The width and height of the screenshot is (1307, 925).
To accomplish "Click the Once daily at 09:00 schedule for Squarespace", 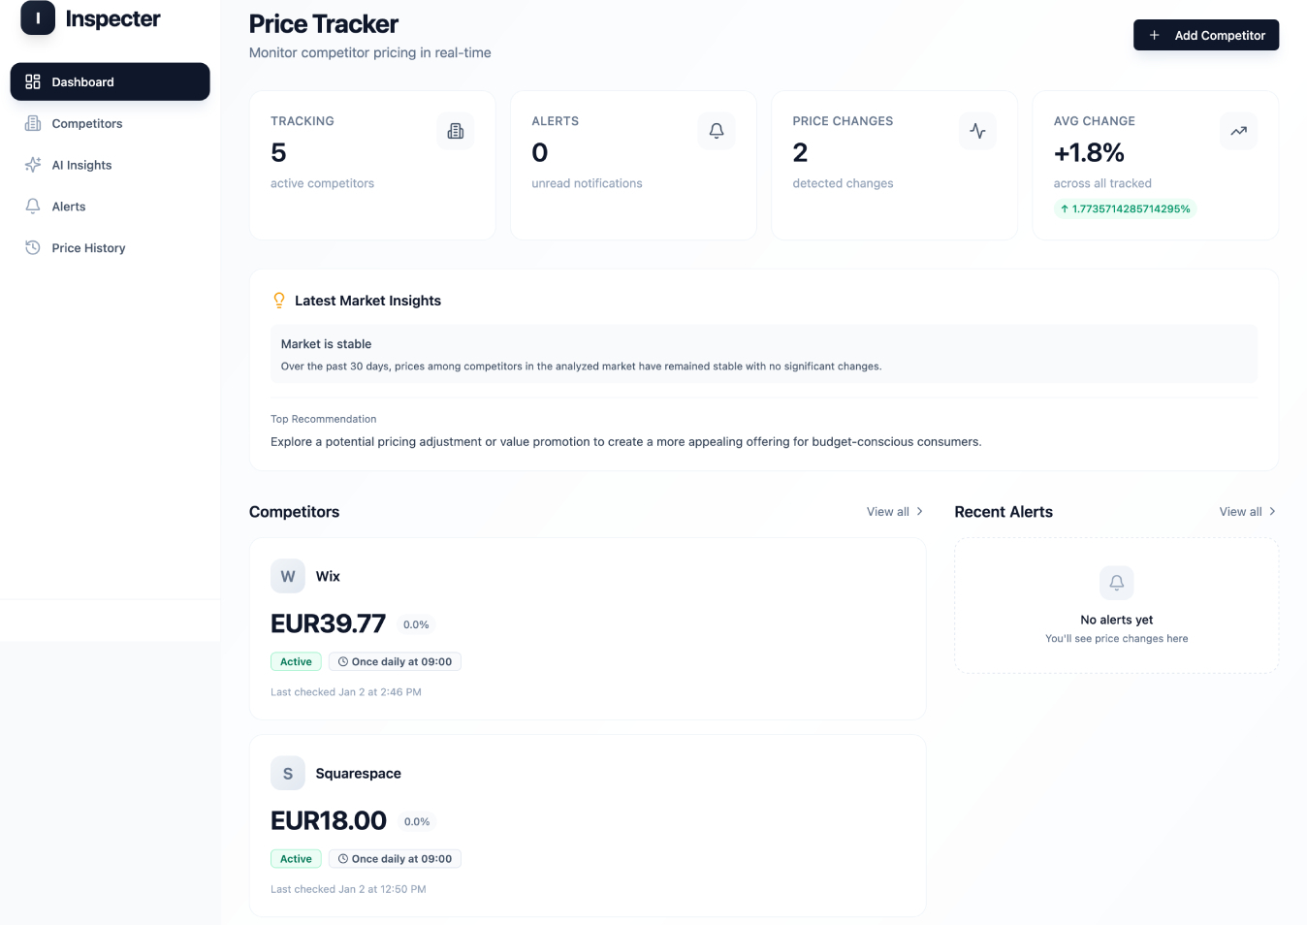I will coord(395,859).
